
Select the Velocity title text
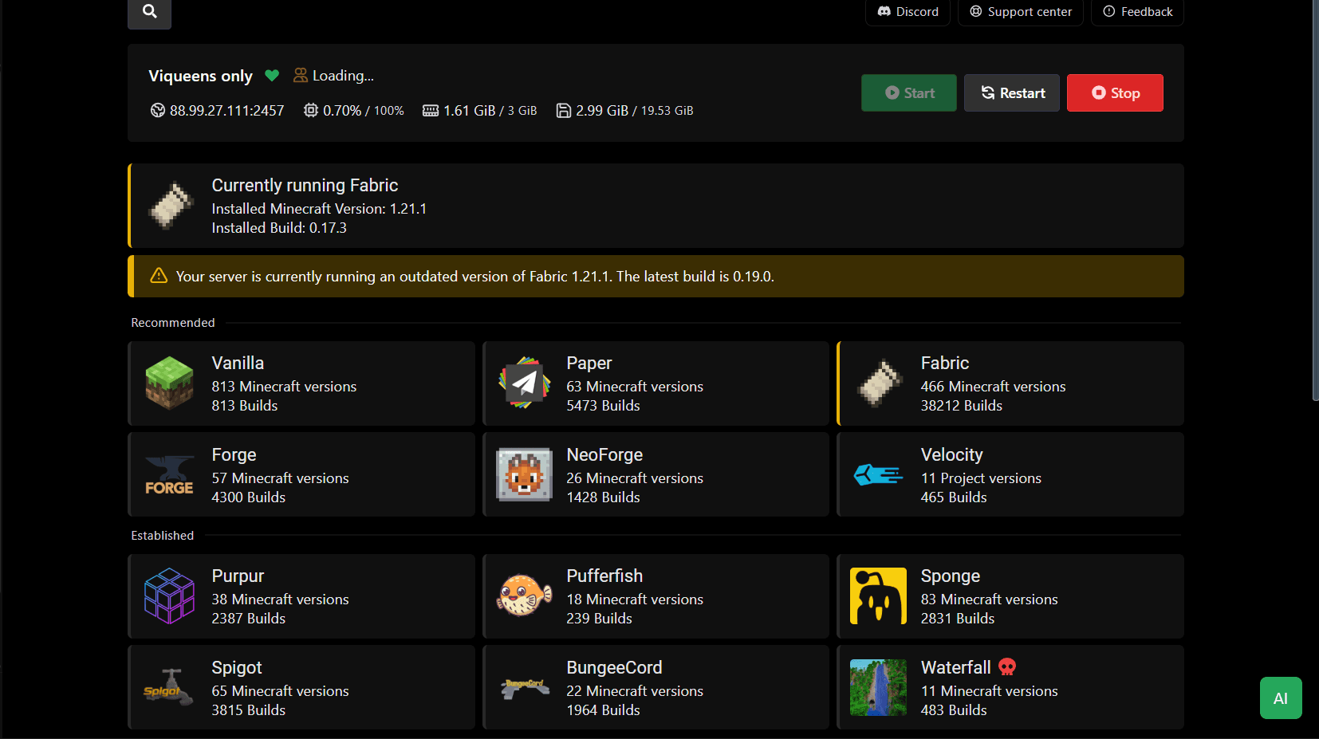coord(951,454)
